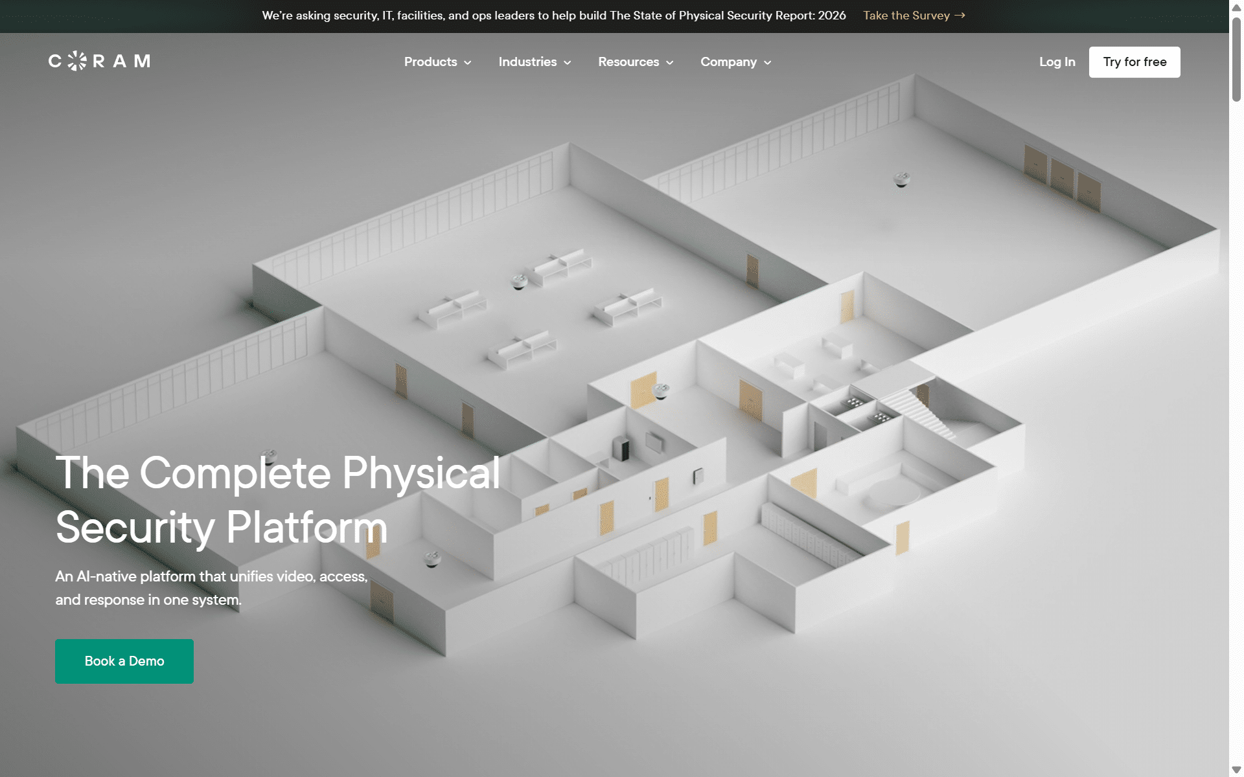Screen dimensions: 1244x777
Task: Click the vertical scrollbar thumb
Action: click(1236, 60)
